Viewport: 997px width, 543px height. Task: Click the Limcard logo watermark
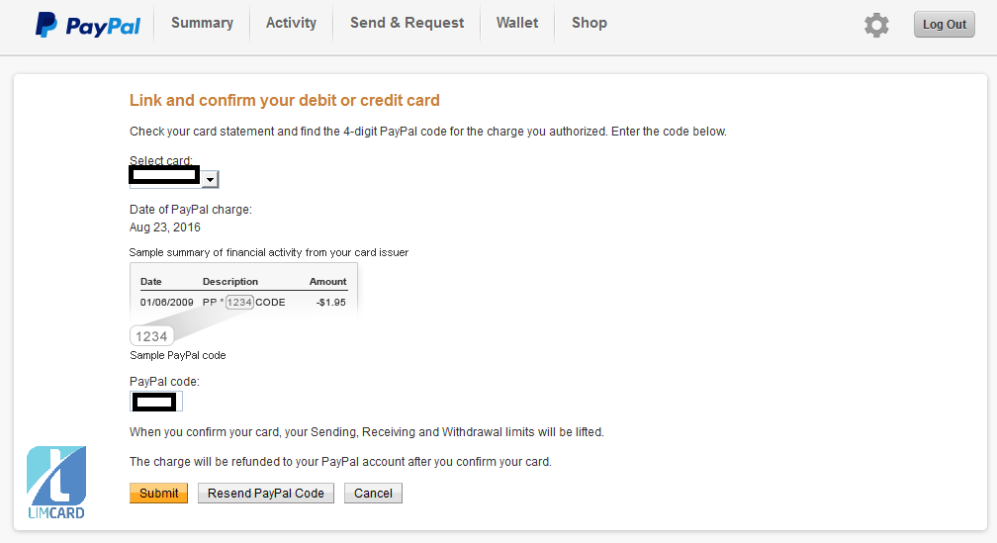(56, 482)
